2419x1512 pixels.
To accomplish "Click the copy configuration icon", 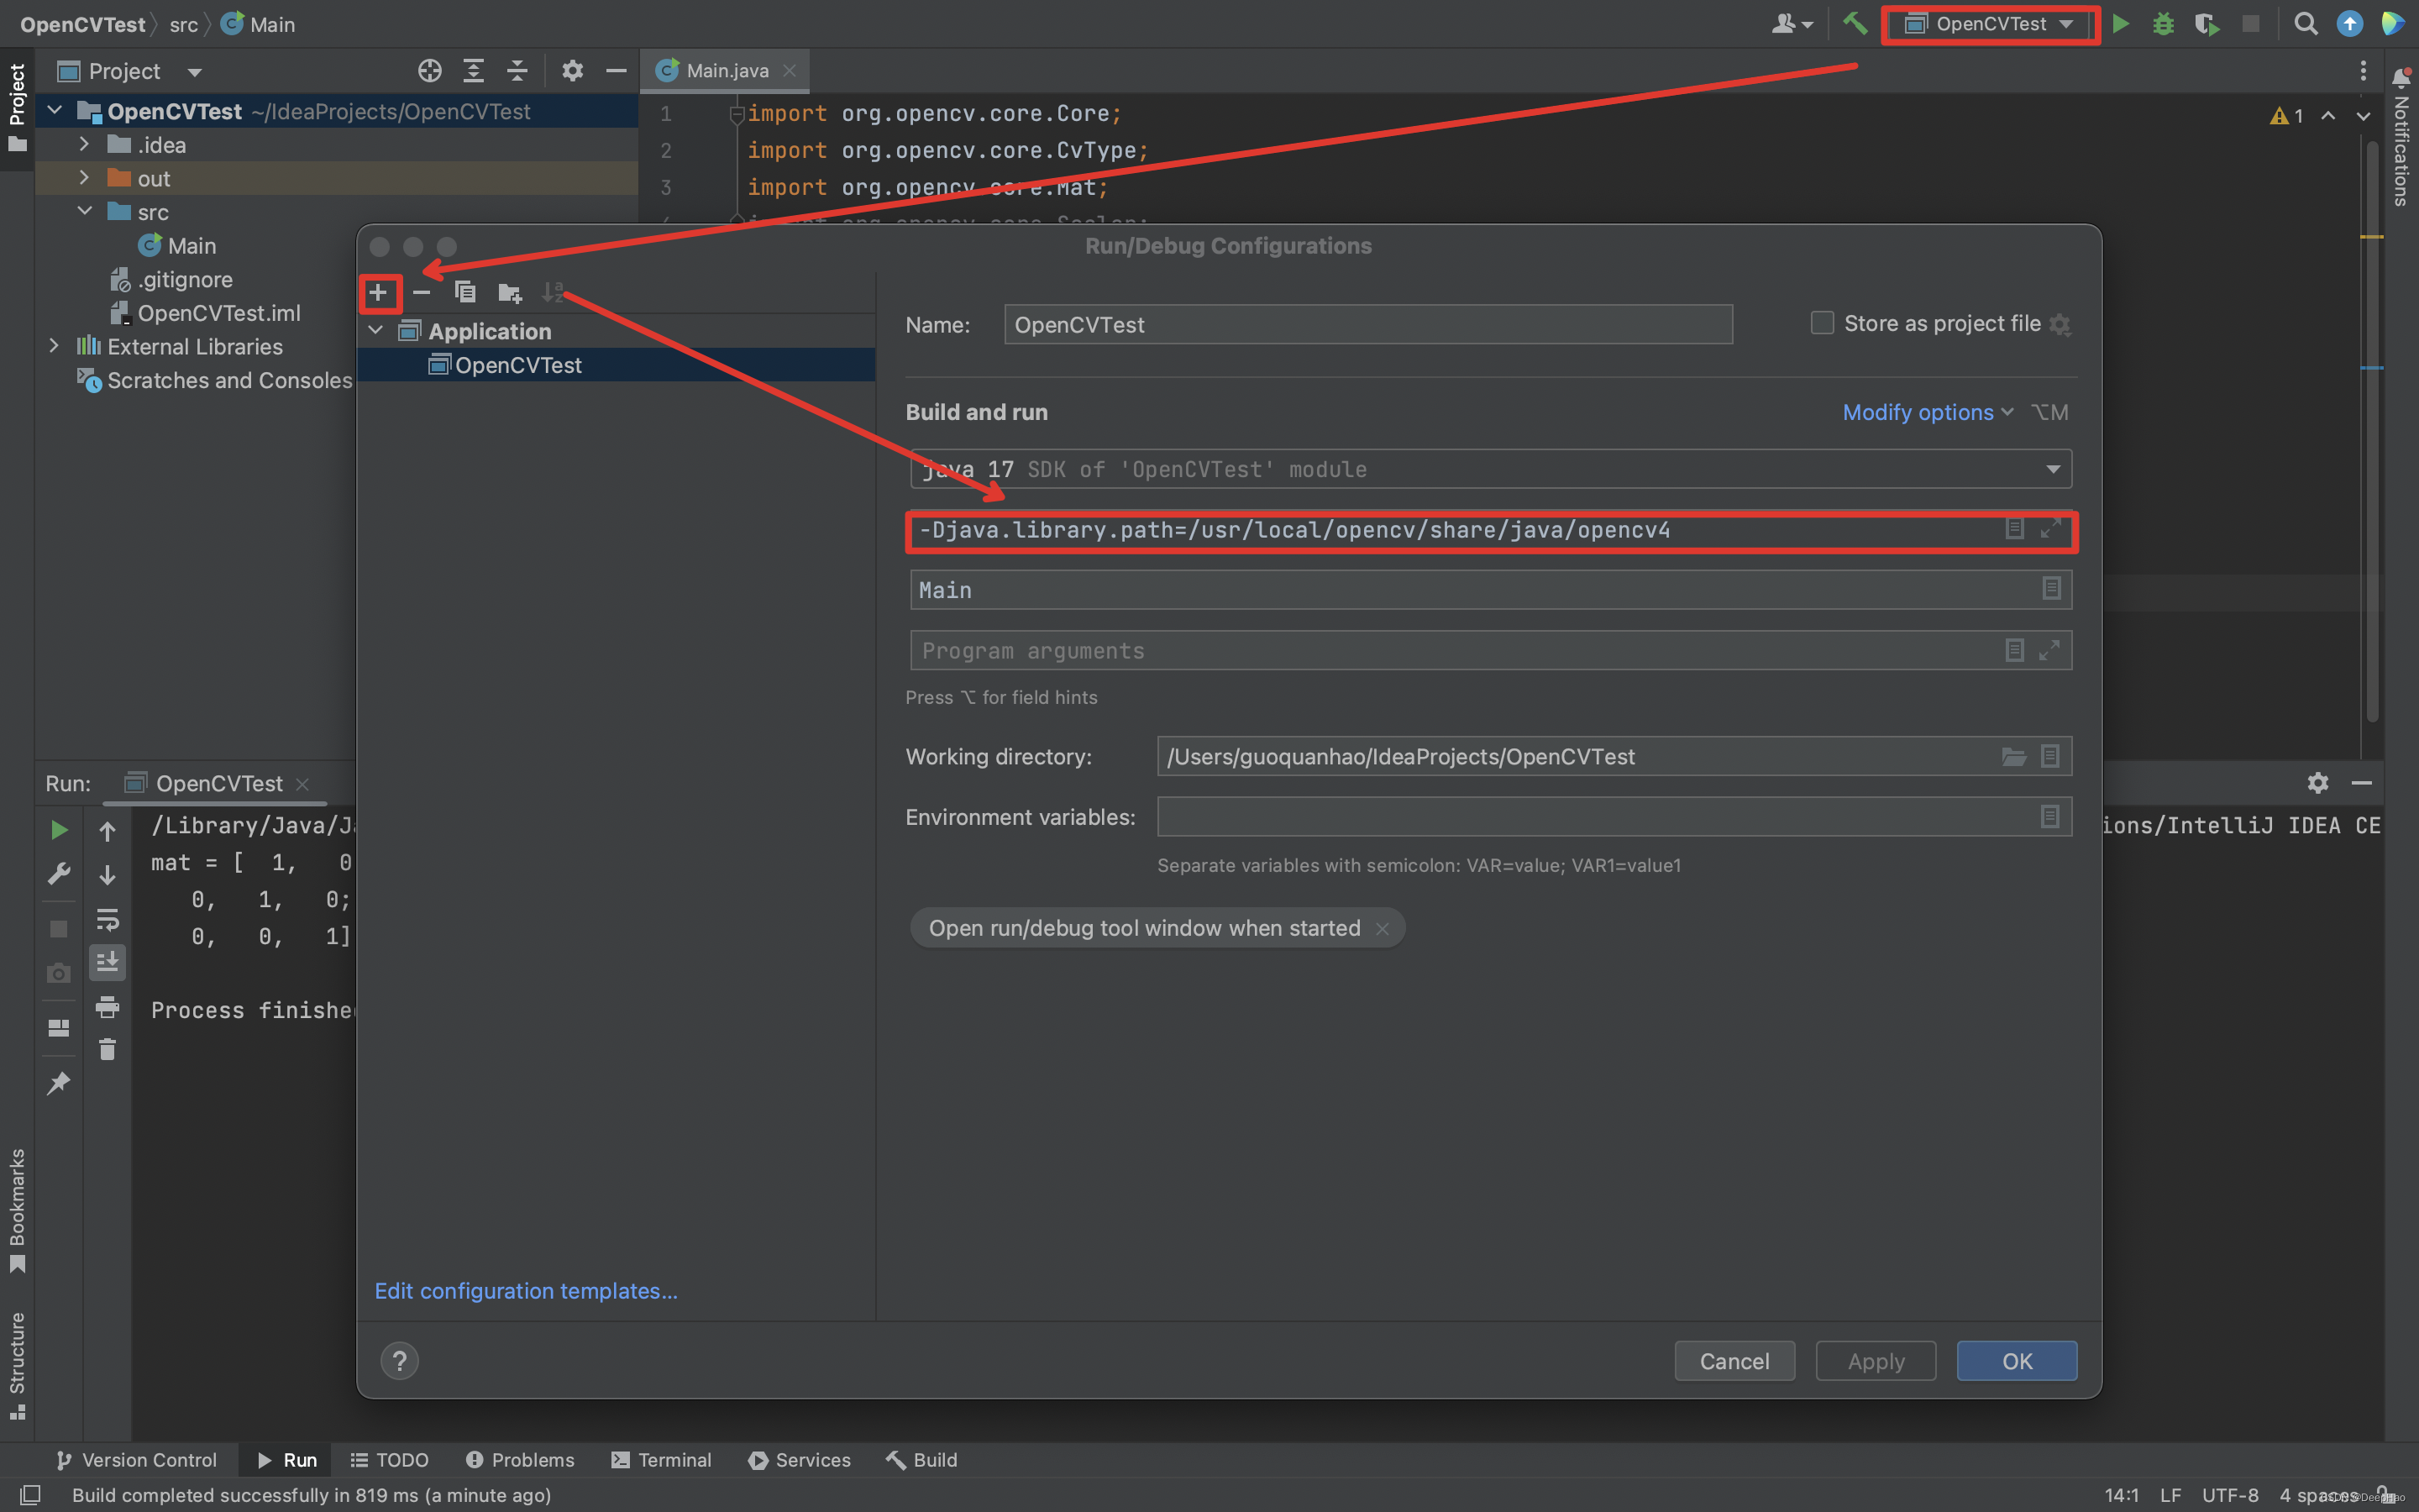I will point(464,292).
